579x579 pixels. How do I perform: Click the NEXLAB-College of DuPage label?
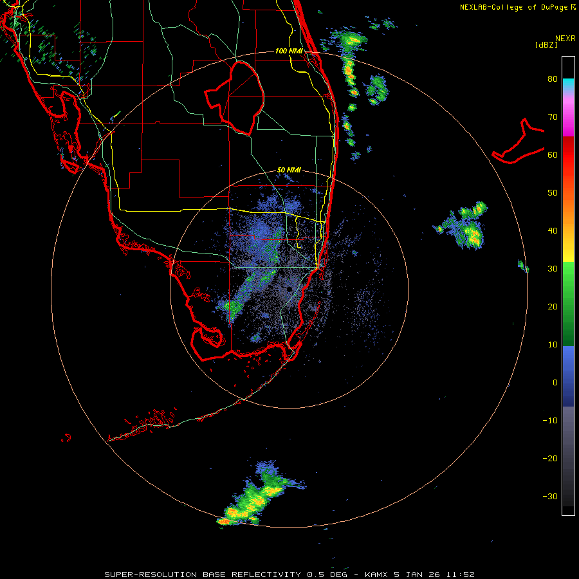[x=514, y=7]
